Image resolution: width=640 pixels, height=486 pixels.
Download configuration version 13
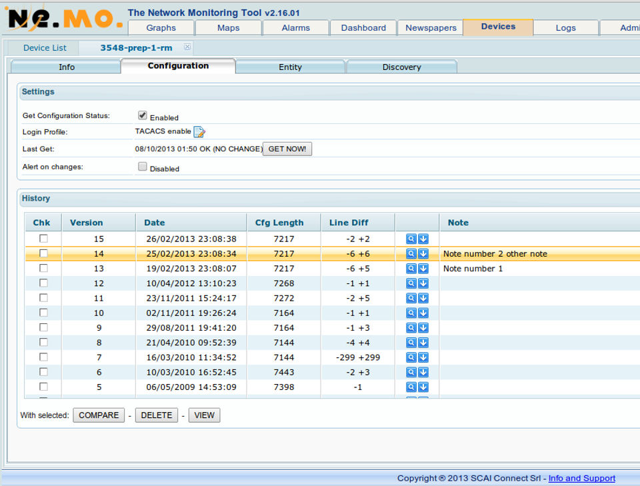tap(423, 269)
